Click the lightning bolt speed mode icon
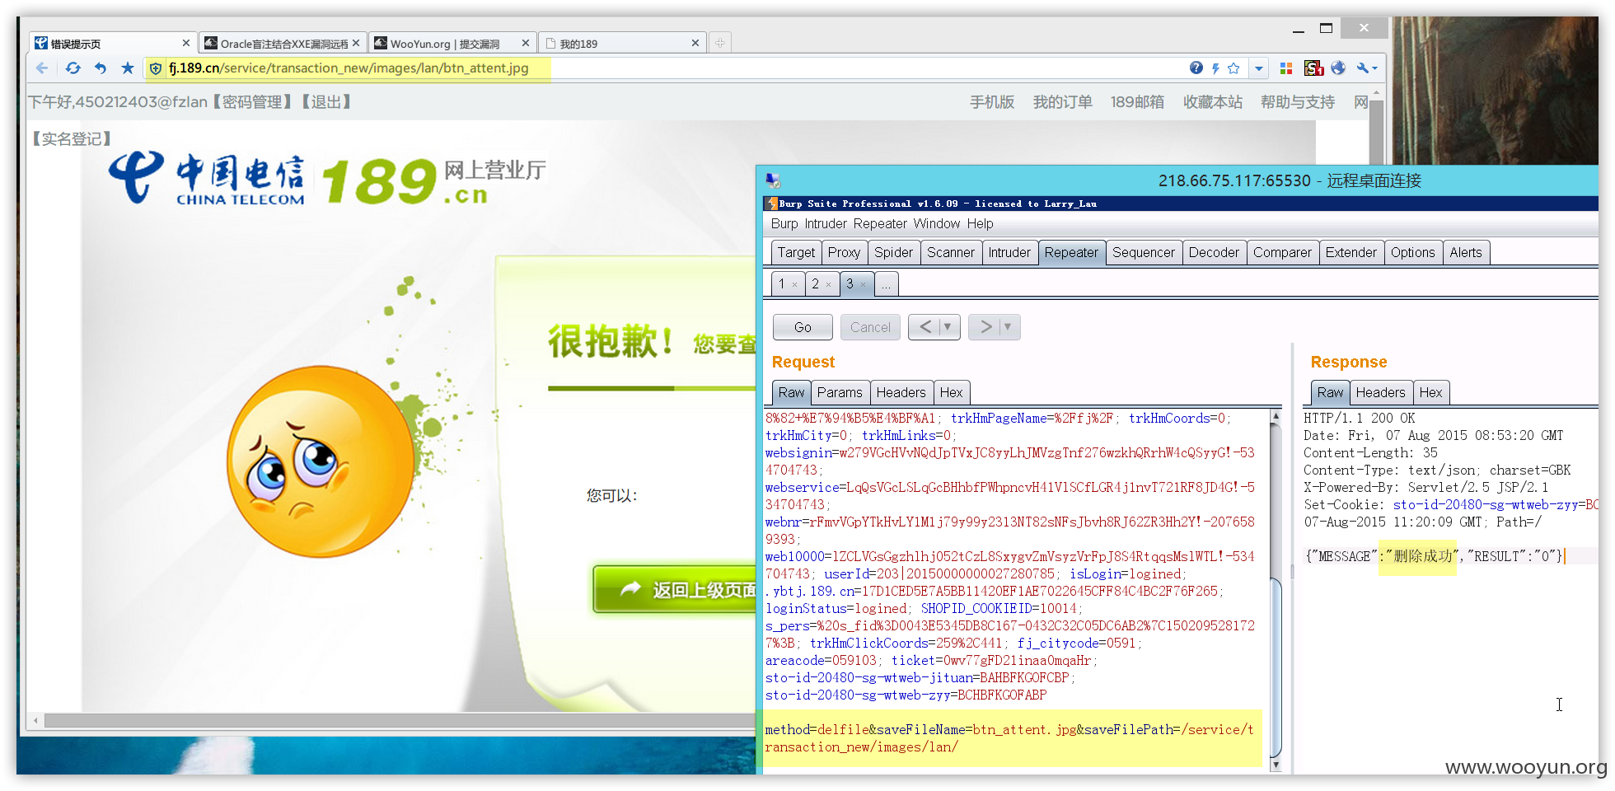 [x=1215, y=68]
